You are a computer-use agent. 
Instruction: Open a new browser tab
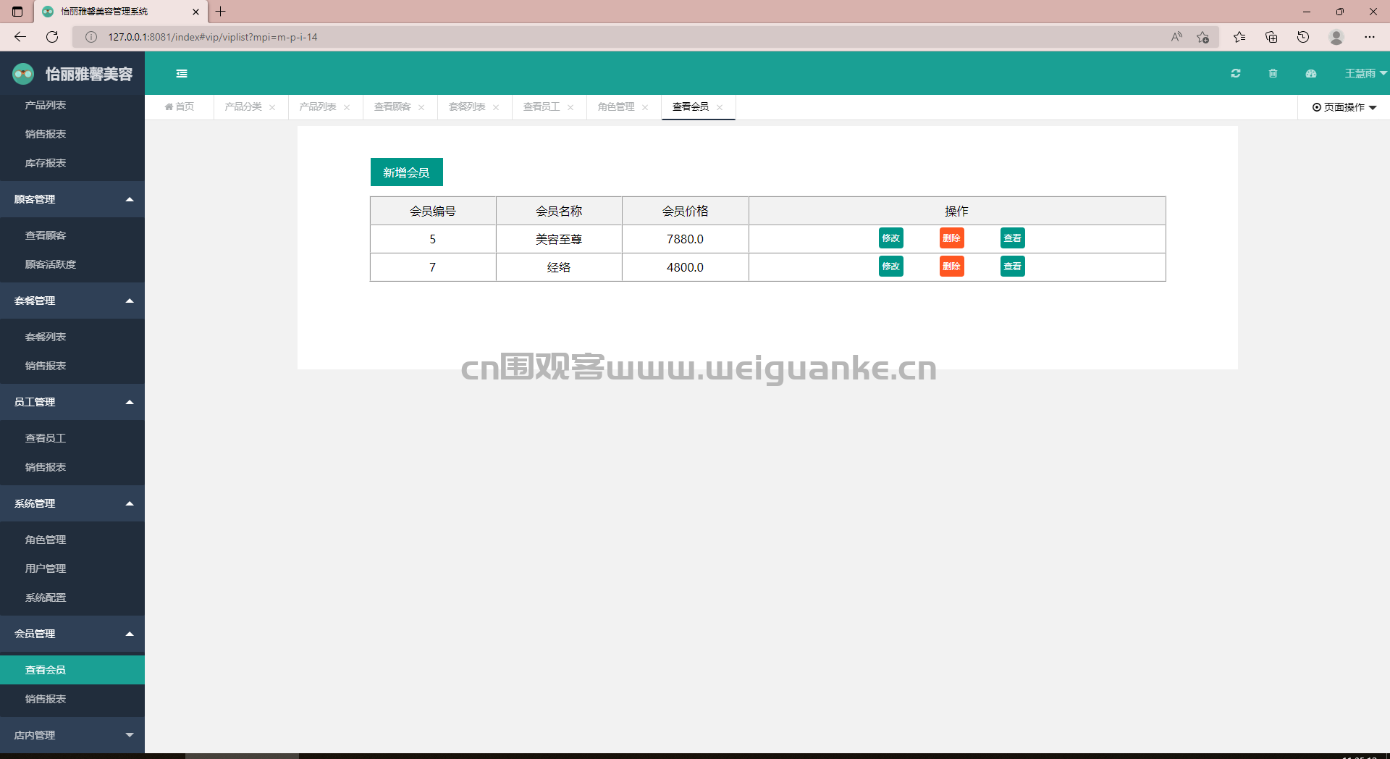click(x=221, y=12)
